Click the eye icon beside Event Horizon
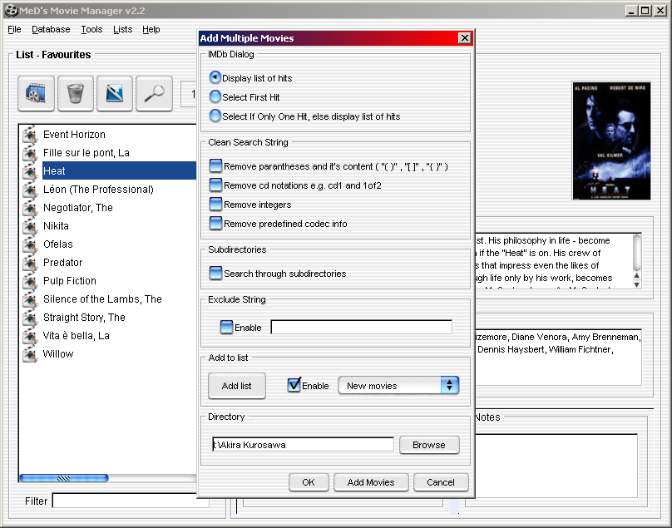The height and width of the screenshot is (528, 672). coord(30,135)
